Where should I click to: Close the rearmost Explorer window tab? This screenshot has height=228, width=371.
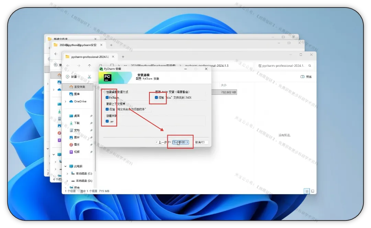95,39
